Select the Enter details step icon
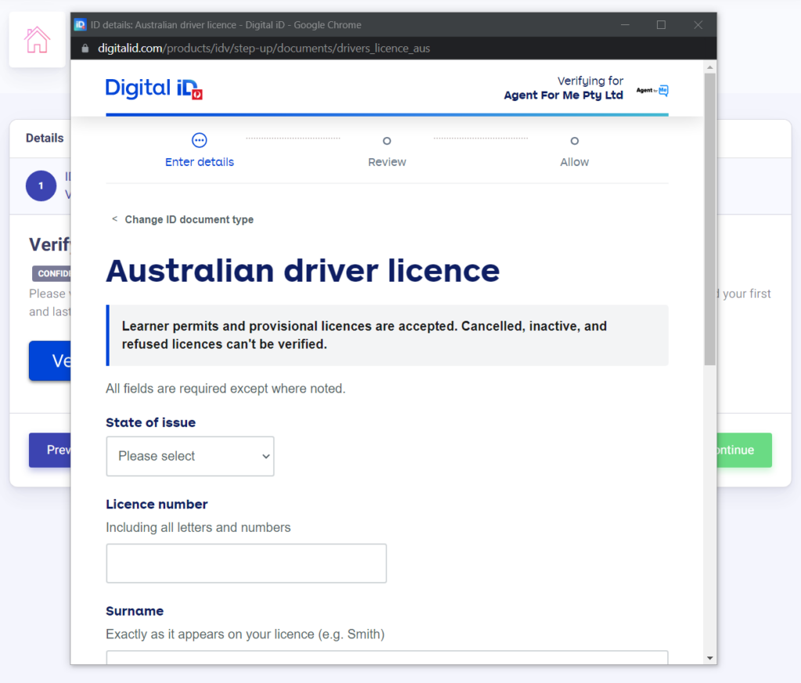 pos(199,140)
